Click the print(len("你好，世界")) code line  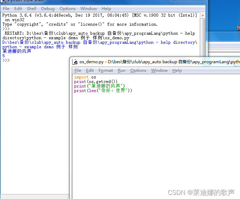click(103, 91)
